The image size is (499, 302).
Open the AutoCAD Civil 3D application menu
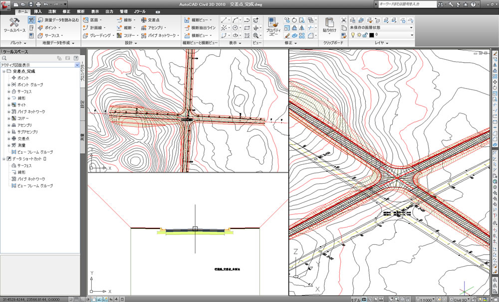coord(5,4)
